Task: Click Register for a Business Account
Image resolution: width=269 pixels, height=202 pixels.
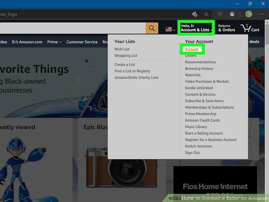Action: 211,140
